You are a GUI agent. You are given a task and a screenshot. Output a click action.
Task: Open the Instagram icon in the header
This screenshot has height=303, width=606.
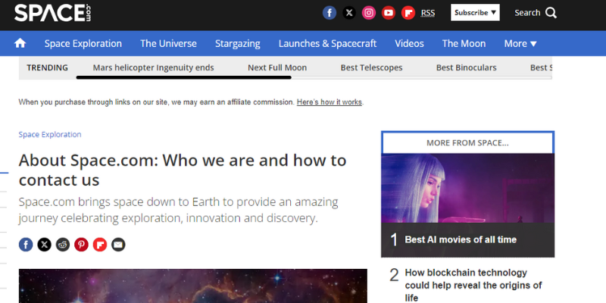coord(369,13)
